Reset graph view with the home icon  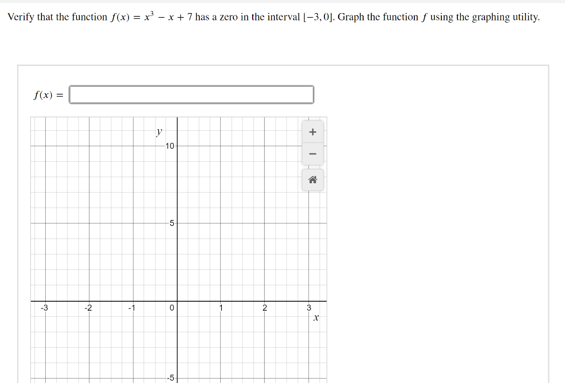tap(312, 180)
